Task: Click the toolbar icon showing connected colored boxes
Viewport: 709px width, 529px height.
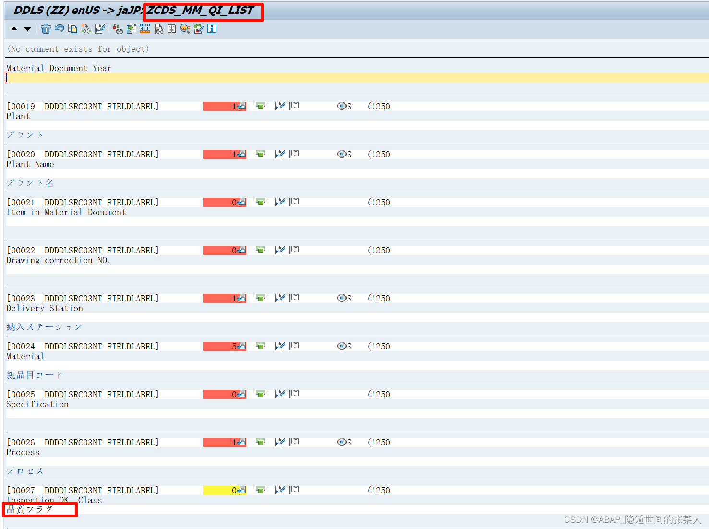Action: pyautogui.click(x=86, y=29)
